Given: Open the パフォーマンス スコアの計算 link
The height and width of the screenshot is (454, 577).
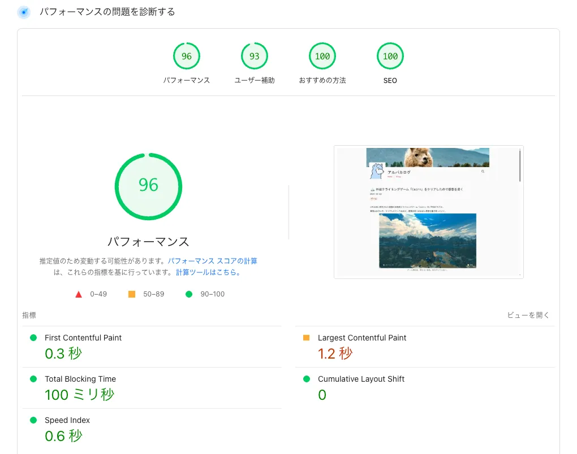Looking at the screenshot, I should point(212,261).
